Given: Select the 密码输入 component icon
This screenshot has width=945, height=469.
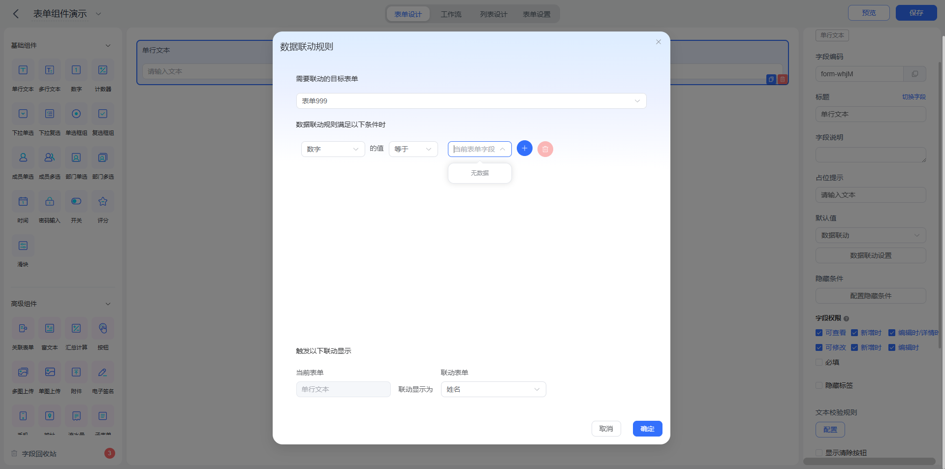Looking at the screenshot, I should (50, 201).
